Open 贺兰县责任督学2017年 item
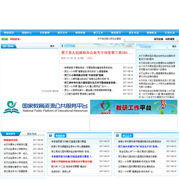This screenshot has height=179, width=179. click(x=16, y=167)
